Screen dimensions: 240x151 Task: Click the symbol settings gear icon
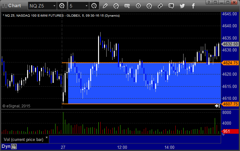[x=62, y=6]
